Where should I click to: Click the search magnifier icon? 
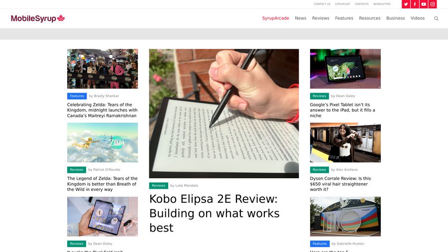click(x=436, y=18)
